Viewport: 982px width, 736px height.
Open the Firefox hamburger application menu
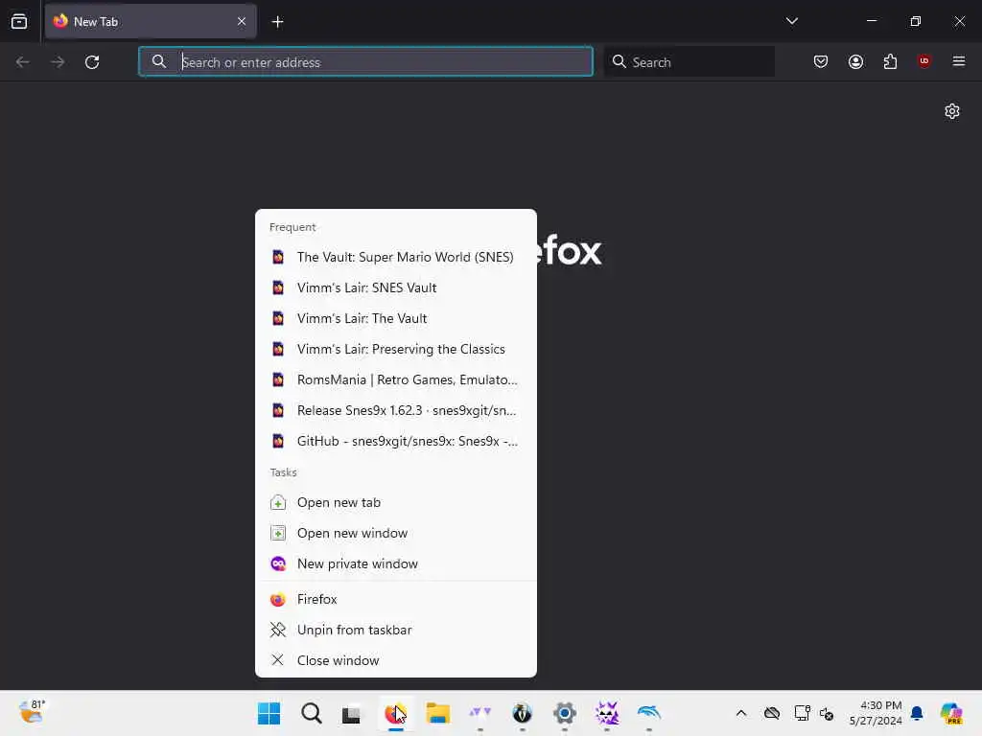[958, 61]
